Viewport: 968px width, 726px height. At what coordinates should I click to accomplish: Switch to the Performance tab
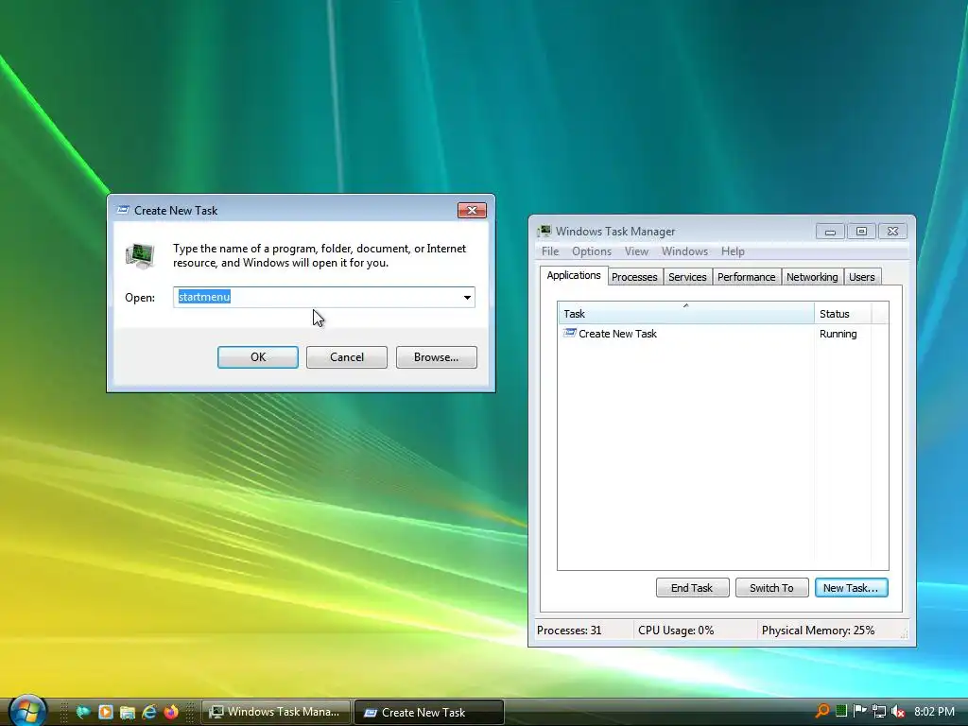click(x=747, y=277)
